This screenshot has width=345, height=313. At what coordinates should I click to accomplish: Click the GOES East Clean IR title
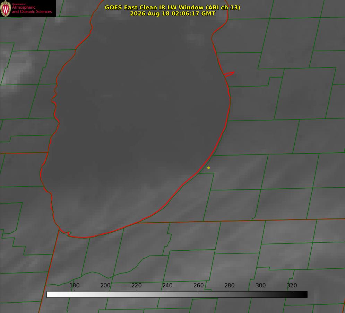[x=173, y=7]
